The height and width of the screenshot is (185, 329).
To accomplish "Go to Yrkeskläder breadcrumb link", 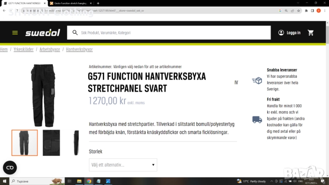I will 23,49.
